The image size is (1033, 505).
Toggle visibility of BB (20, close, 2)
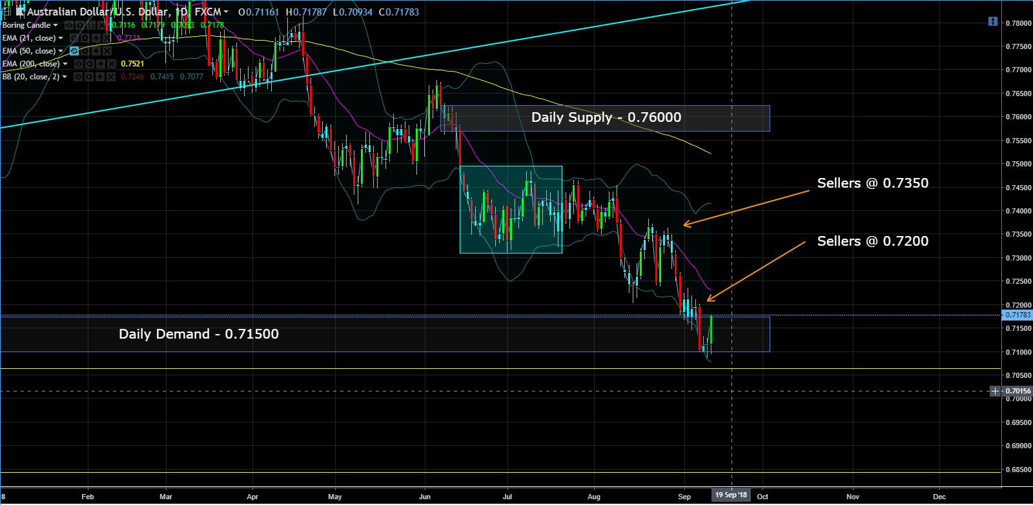(78, 77)
